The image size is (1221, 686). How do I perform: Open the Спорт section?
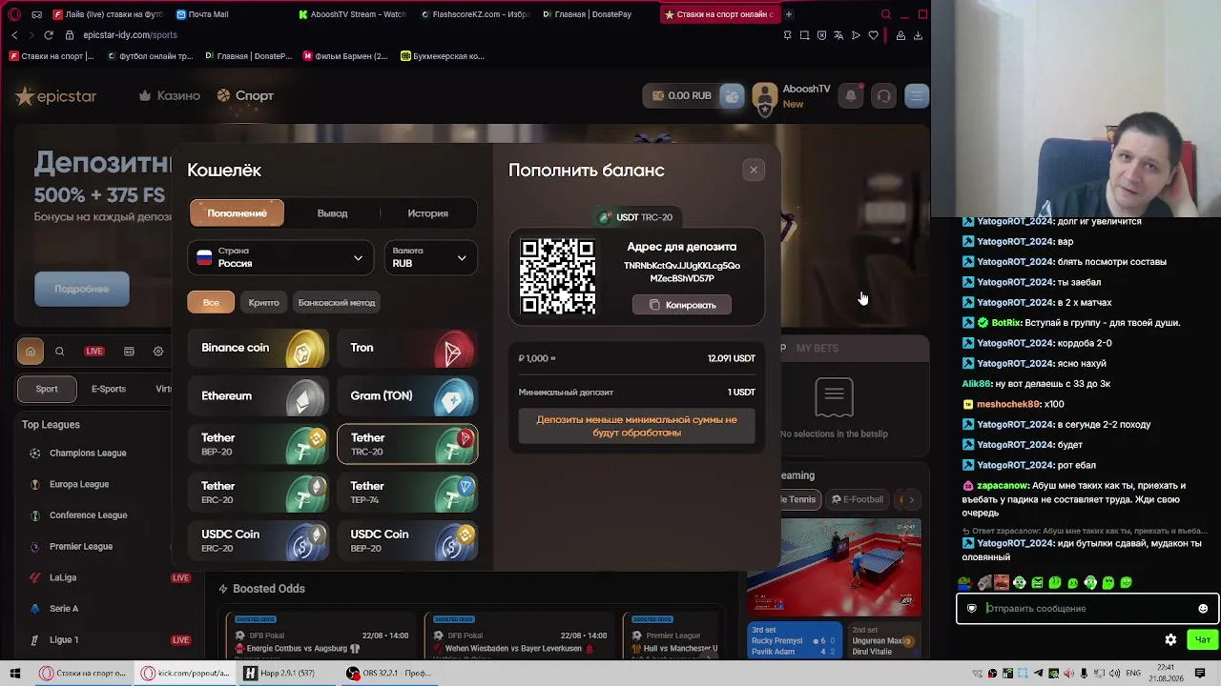pyautogui.click(x=245, y=95)
